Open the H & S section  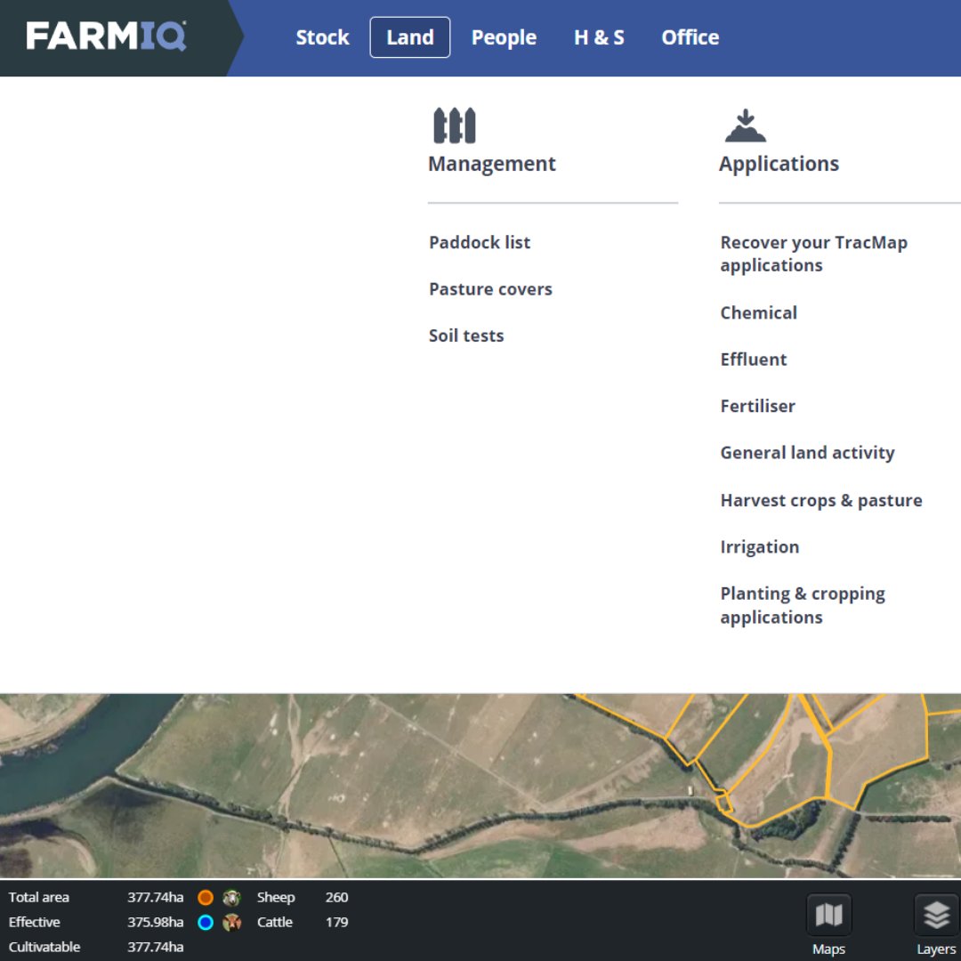tap(599, 36)
